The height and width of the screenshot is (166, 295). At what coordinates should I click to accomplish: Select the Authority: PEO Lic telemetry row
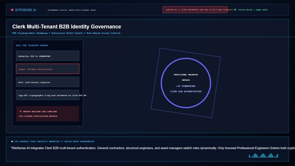click(x=48, y=56)
